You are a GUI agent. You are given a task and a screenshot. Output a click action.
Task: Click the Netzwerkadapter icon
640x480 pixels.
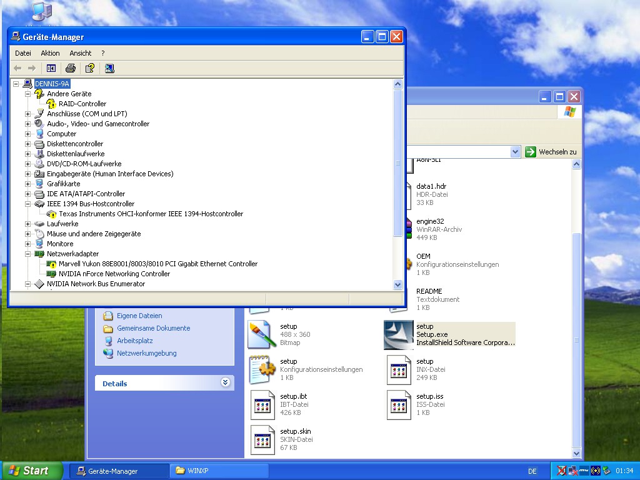coord(39,254)
